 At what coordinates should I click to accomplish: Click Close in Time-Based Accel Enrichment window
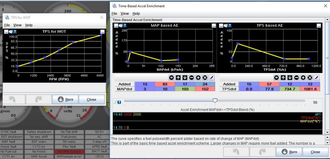click(x=315, y=152)
